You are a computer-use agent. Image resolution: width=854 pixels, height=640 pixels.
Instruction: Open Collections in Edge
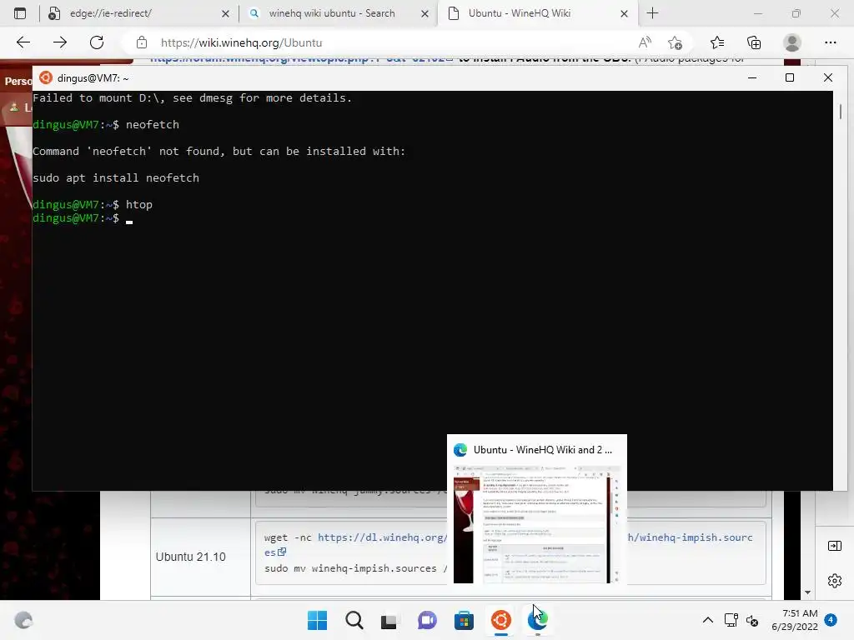click(x=754, y=42)
